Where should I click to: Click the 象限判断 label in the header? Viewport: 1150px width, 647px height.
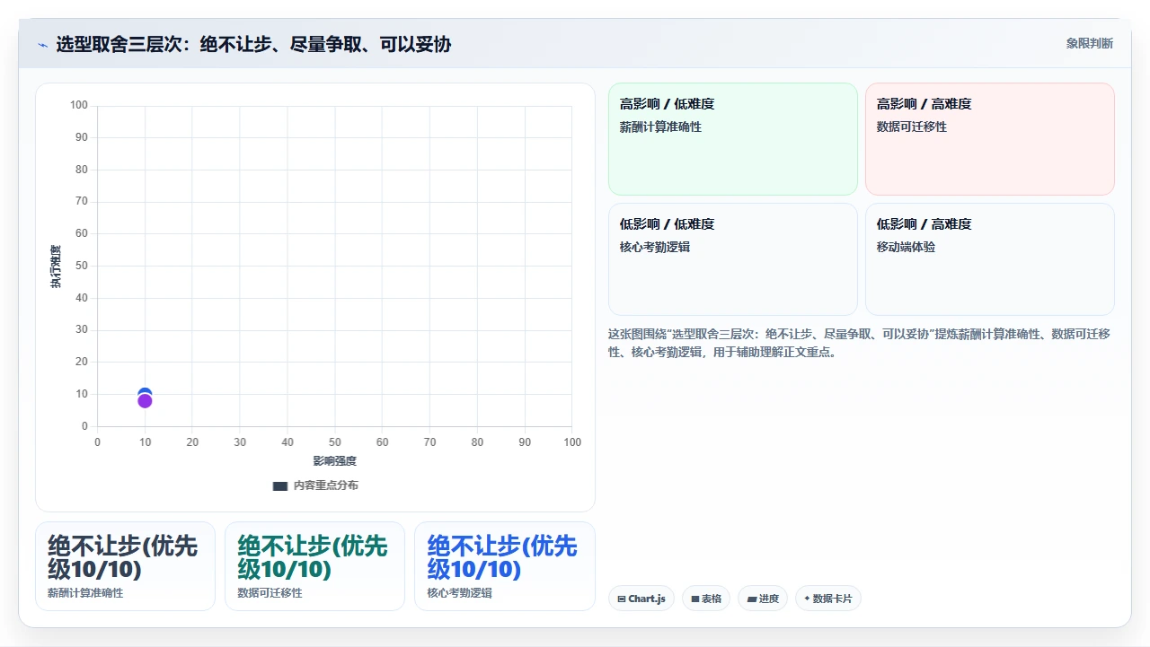pyautogui.click(x=1089, y=43)
